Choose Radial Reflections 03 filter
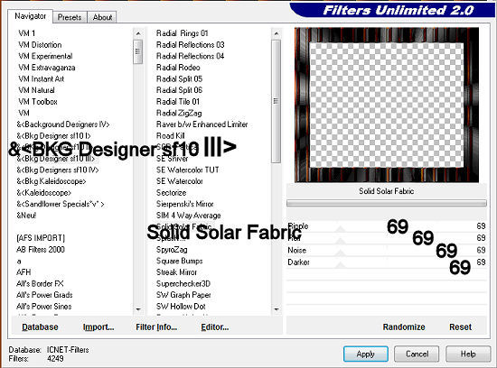This screenshot has width=497, height=368. coord(190,44)
